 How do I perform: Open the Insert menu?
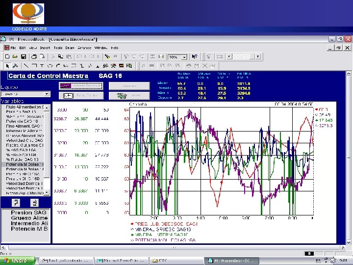click(x=45, y=48)
